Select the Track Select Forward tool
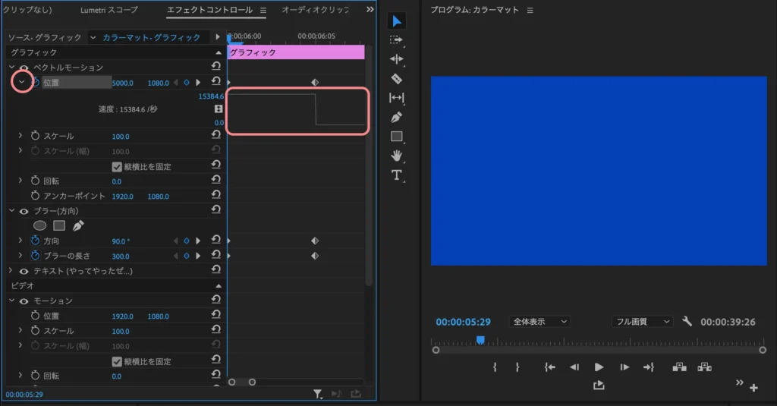Viewport: 777px width, 406px height. tap(396, 40)
